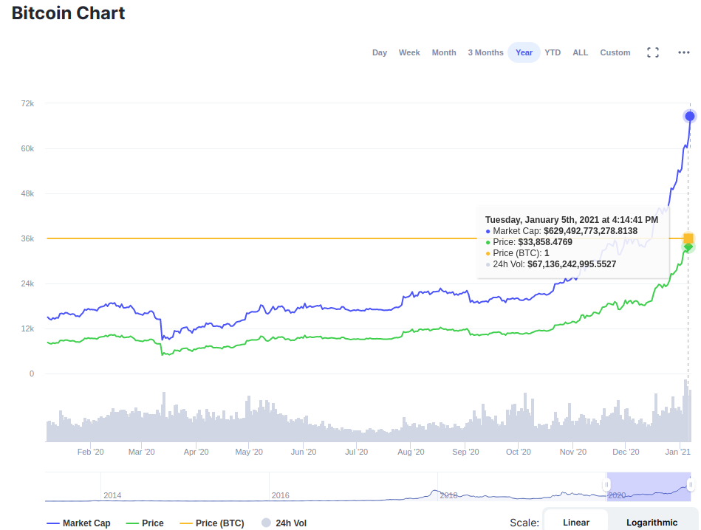
Task: Click the 24k y-axis label
Action: click(x=27, y=283)
